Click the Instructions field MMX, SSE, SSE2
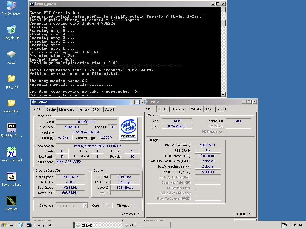This screenshot has height=229, width=306. pyautogui.click(x=98, y=162)
